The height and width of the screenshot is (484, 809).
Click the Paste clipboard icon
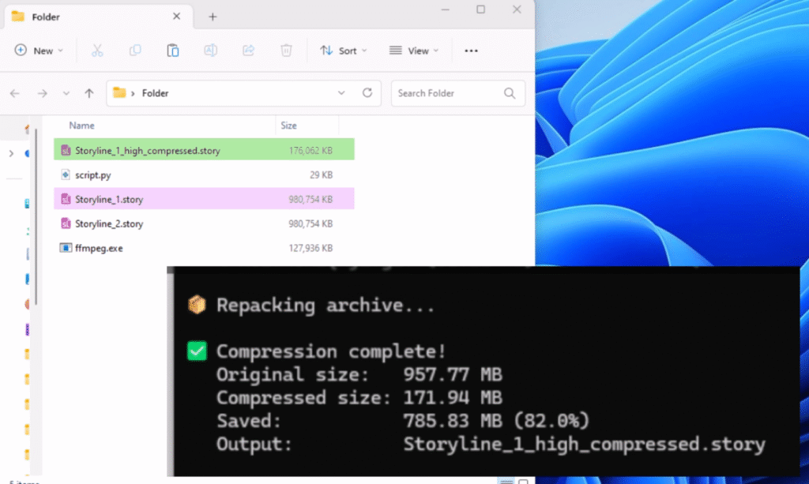pyautogui.click(x=172, y=51)
